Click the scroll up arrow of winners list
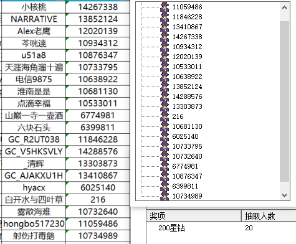The width and height of the screenshot is (296, 244). [284, 8]
